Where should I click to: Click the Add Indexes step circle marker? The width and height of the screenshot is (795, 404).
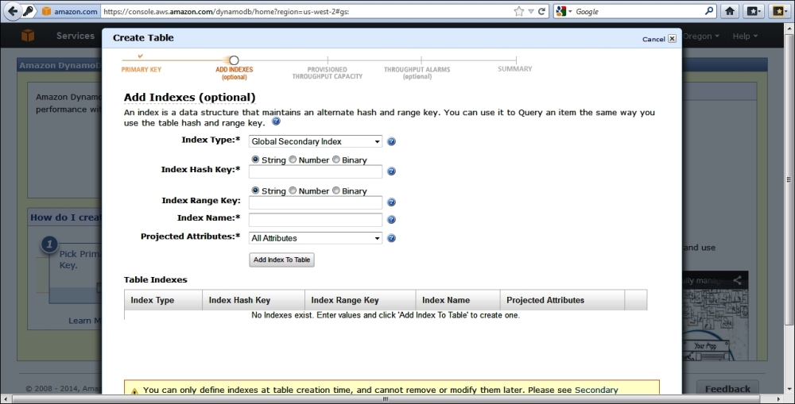234,60
